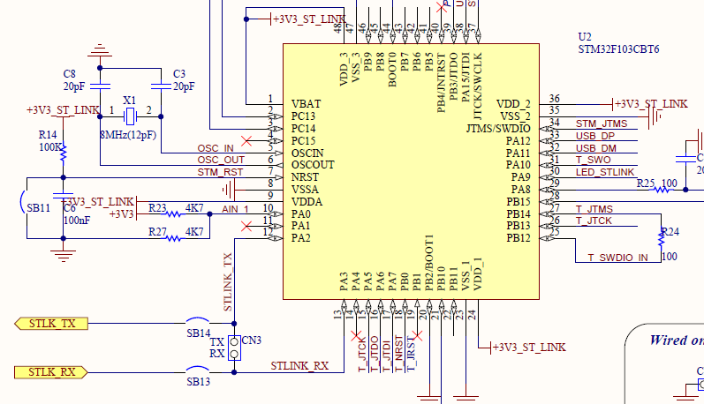Click the CN3 RX pin circle
This screenshot has height=404, width=704.
point(234,355)
